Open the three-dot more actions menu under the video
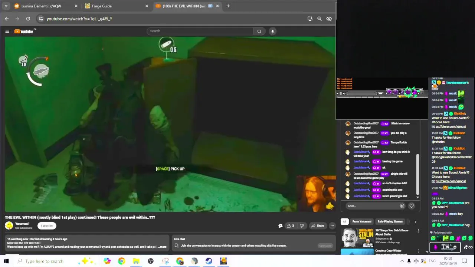The image size is (475, 267). 332,226
